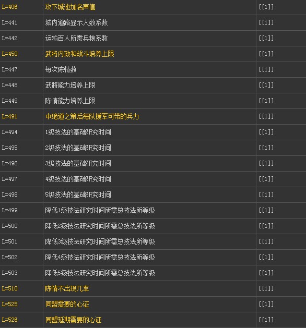Viewport: 306px width, 328px height.
Task: Click highlighted 武将内政和战斗培养上限 text
Action: [79, 54]
